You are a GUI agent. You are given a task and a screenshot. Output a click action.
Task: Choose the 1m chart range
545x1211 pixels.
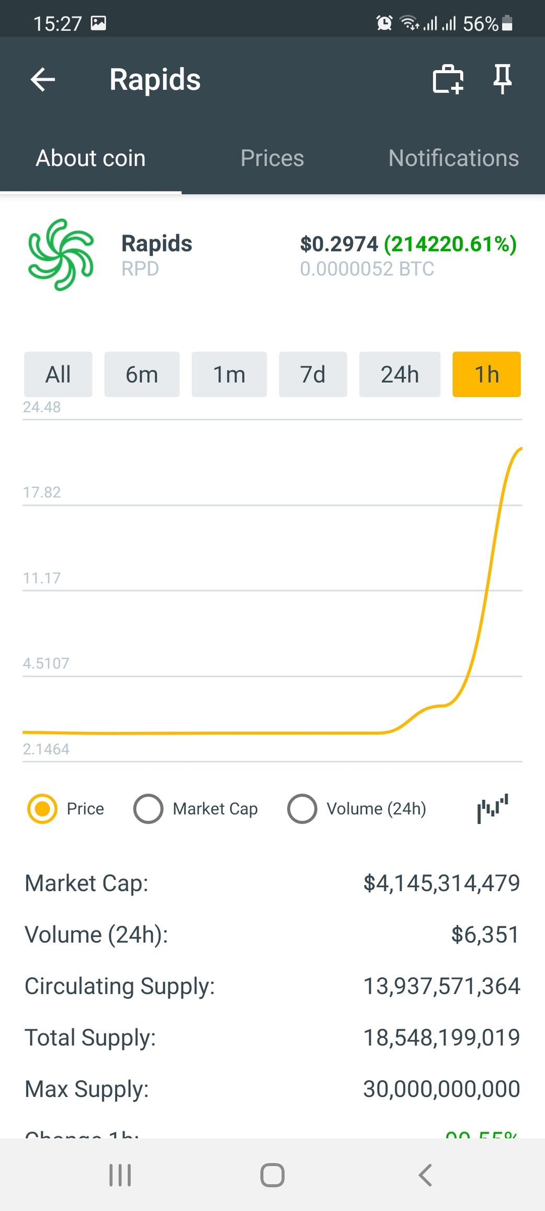229,375
